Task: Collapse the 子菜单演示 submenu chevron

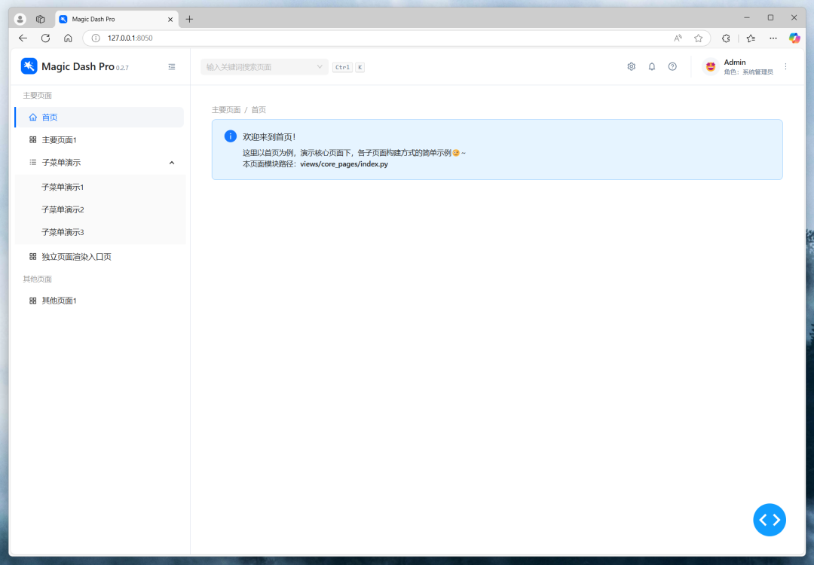Action: click(172, 163)
